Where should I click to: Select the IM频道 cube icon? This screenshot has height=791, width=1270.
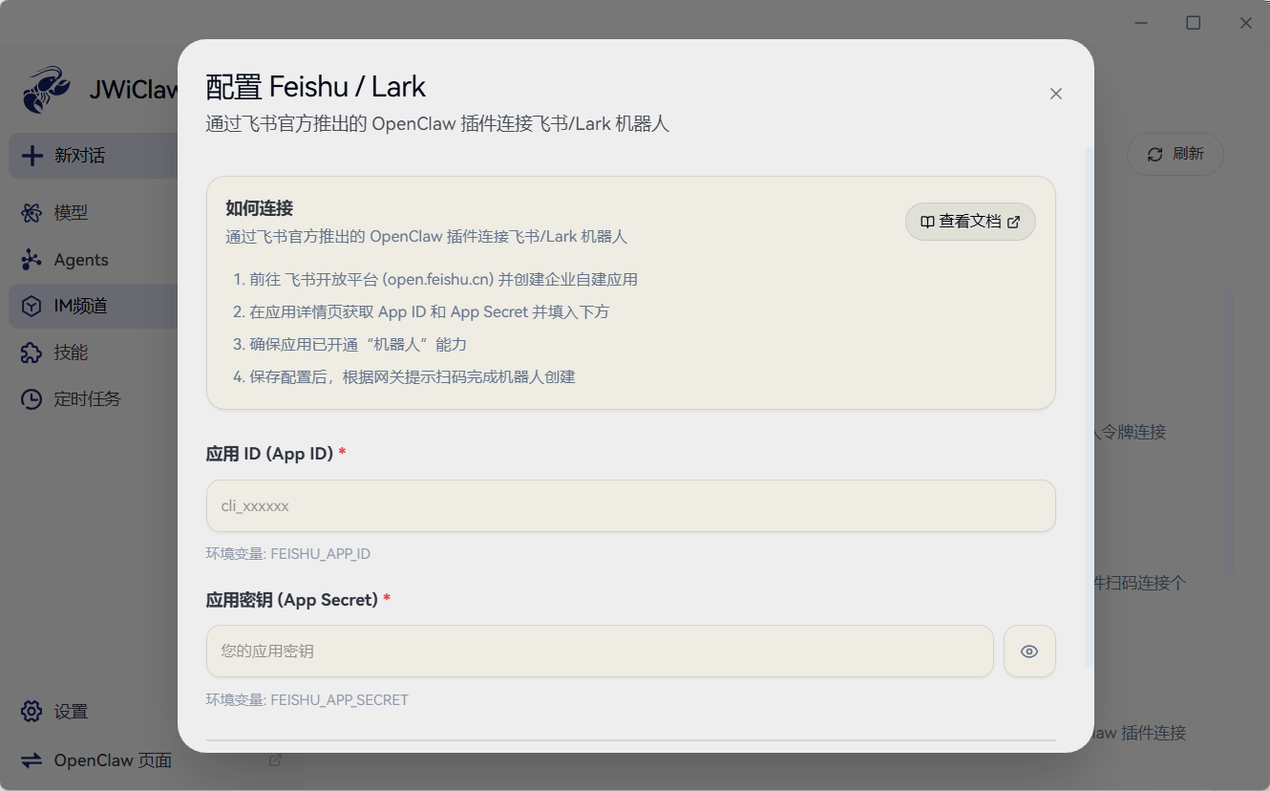(32, 307)
